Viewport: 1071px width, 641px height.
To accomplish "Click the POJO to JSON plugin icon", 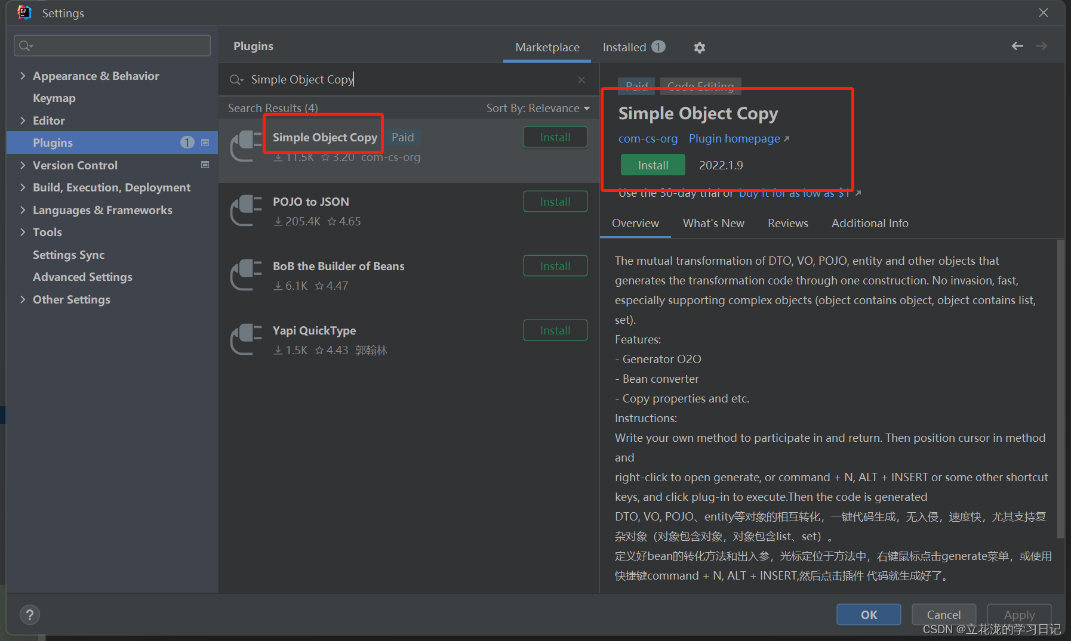I will coord(246,211).
